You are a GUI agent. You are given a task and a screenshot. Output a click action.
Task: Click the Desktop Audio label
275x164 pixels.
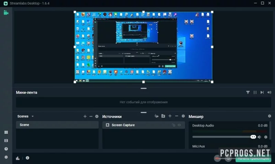point(203,125)
